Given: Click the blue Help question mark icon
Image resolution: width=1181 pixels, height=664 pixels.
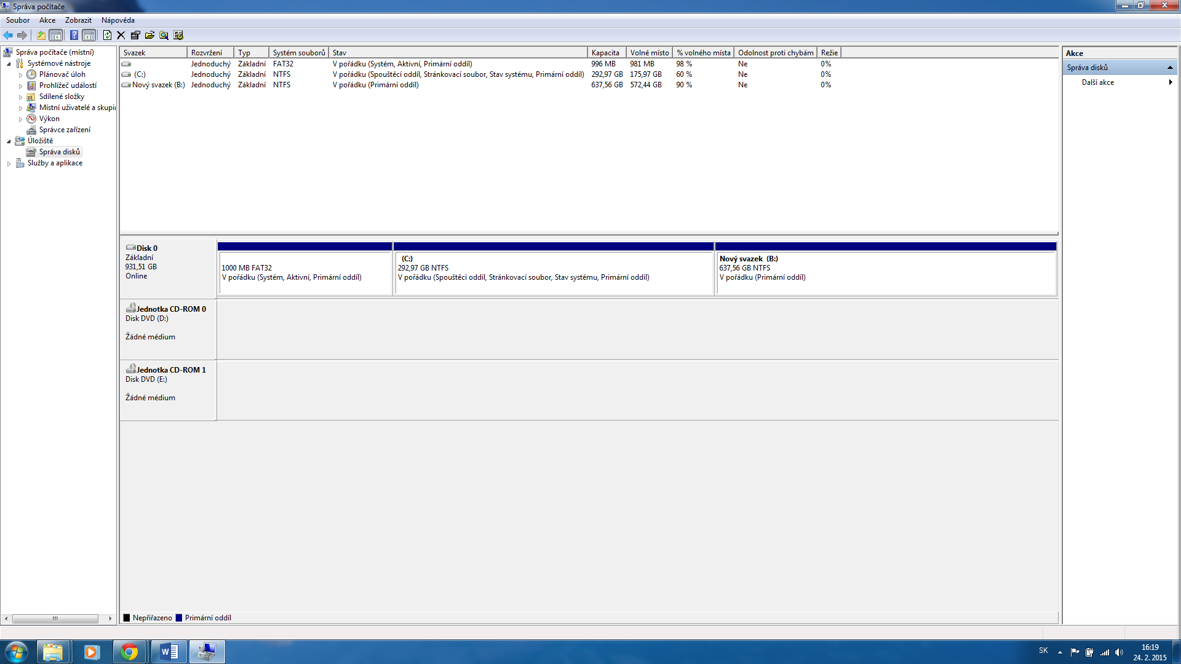Looking at the screenshot, I should point(74,35).
